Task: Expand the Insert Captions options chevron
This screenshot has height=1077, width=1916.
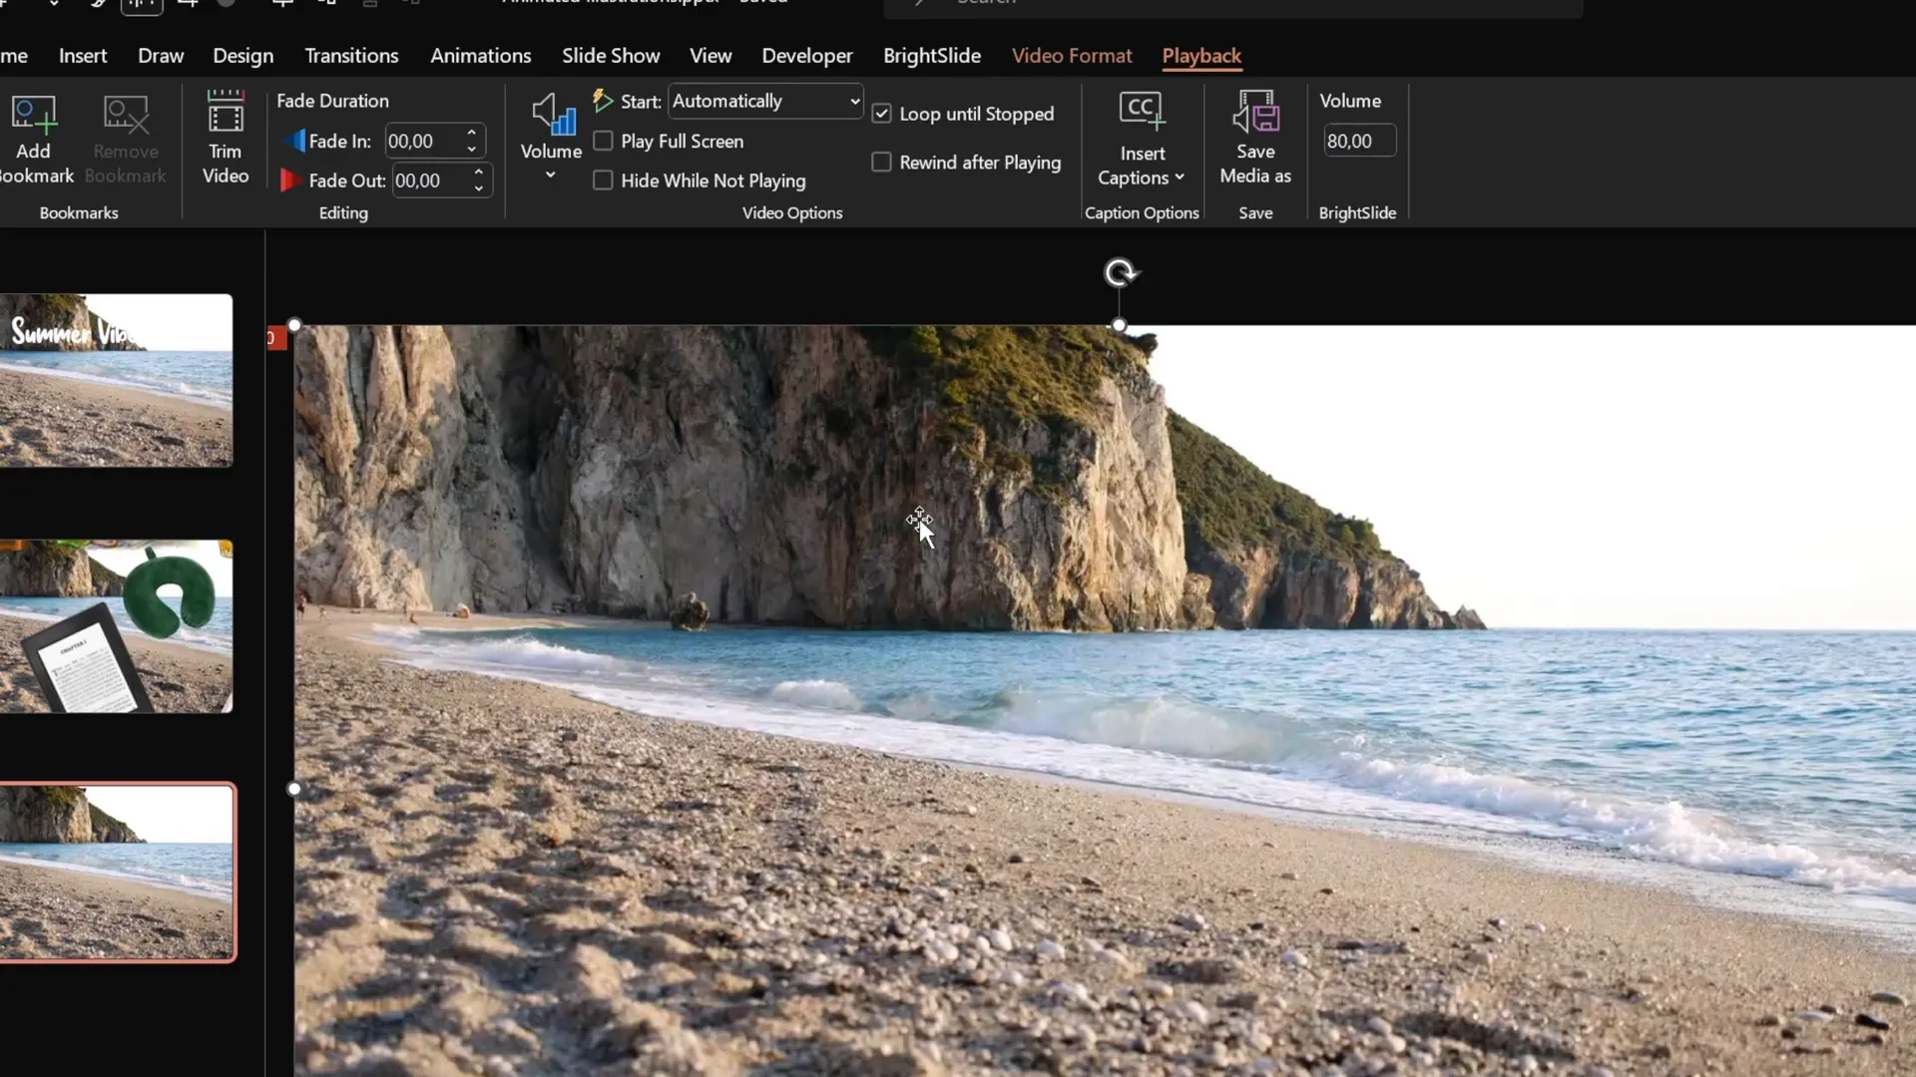Action: coord(1180,178)
